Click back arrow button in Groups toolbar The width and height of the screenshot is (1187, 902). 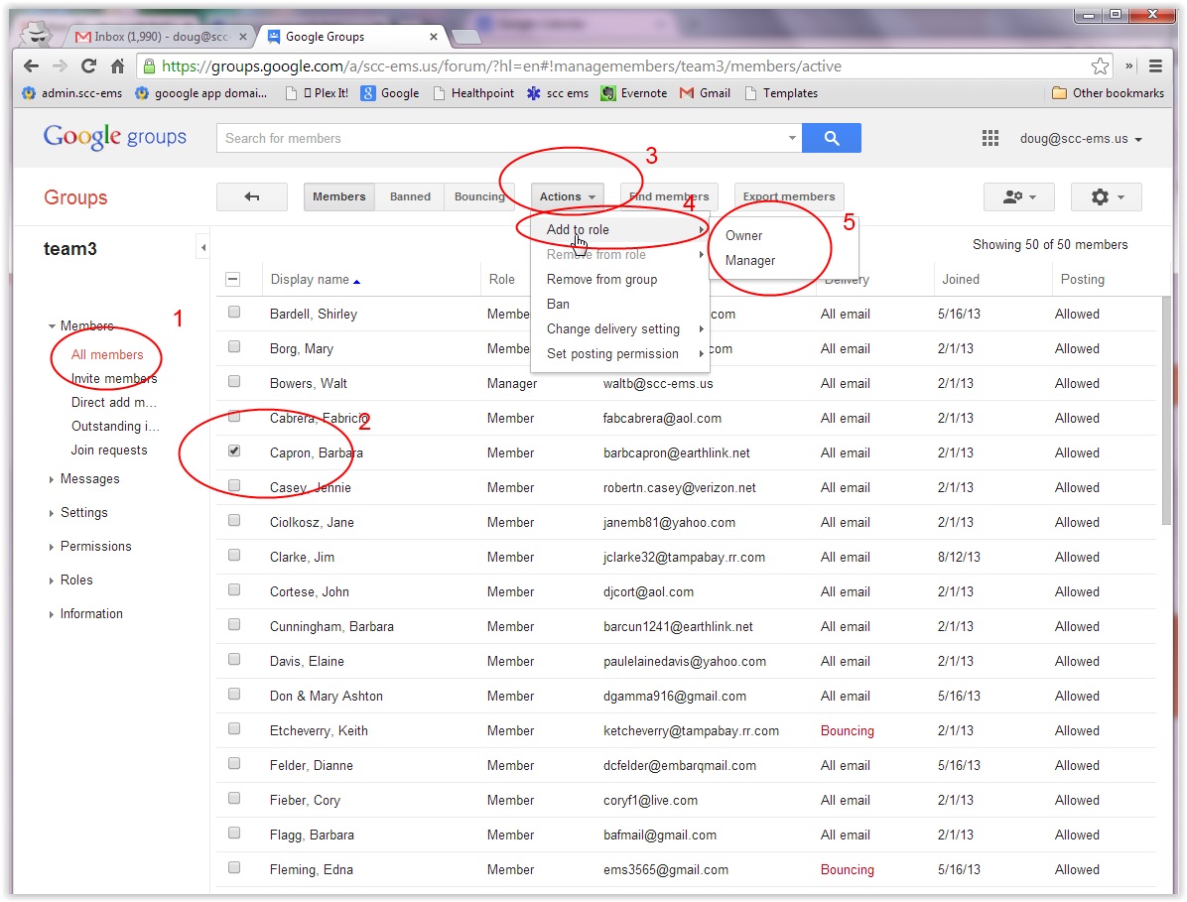[x=252, y=196]
